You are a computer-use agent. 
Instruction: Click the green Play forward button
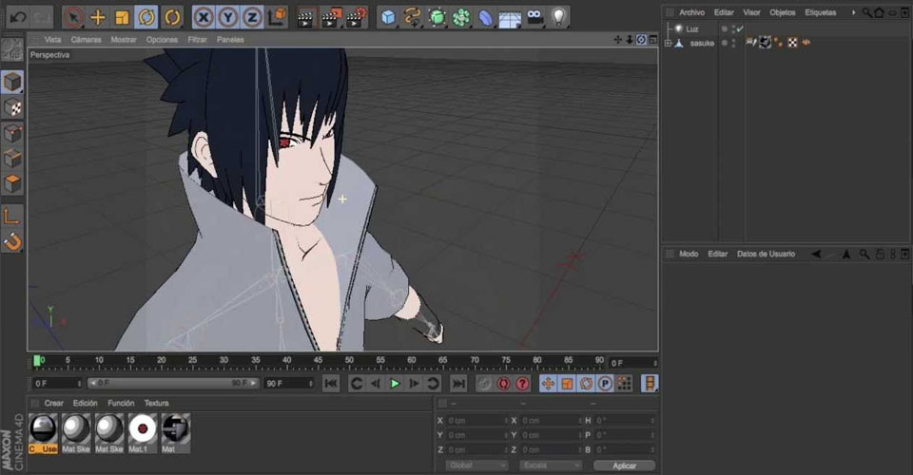[395, 384]
